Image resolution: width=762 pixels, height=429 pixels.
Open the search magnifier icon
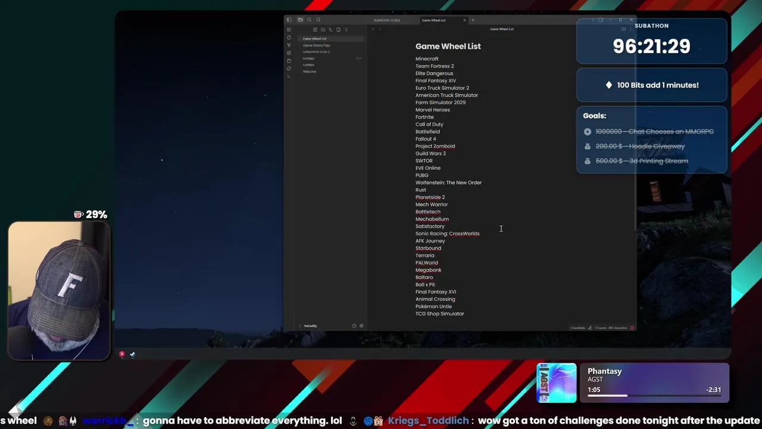pyautogui.click(x=309, y=20)
